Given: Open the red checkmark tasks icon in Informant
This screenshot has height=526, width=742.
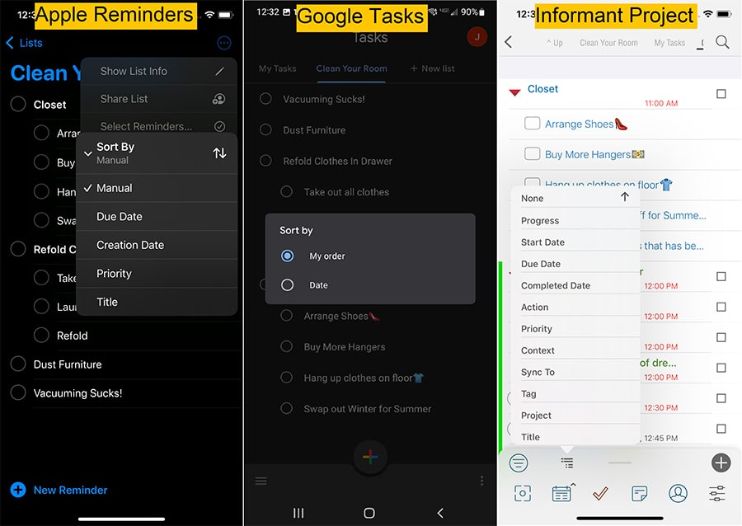Looking at the screenshot, I should (x=600, y=493).
